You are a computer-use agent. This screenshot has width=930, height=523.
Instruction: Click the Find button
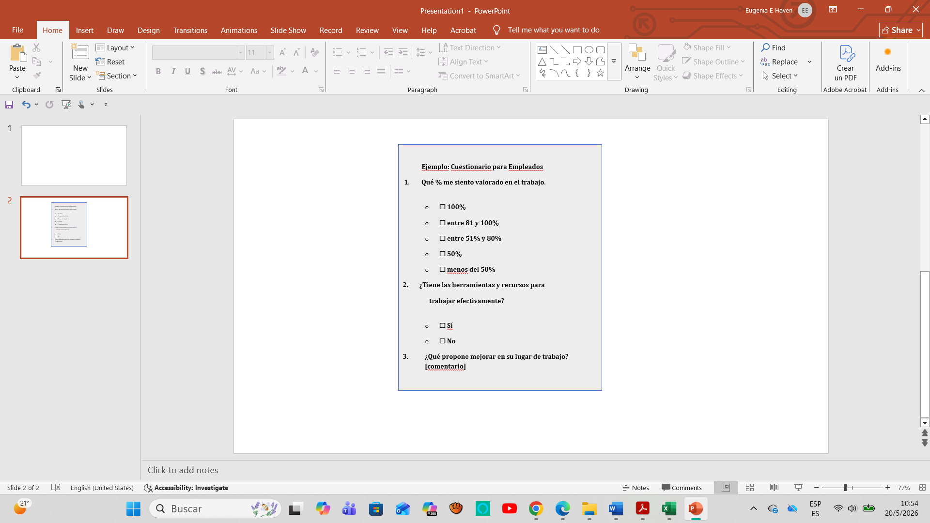pos(774,47)
